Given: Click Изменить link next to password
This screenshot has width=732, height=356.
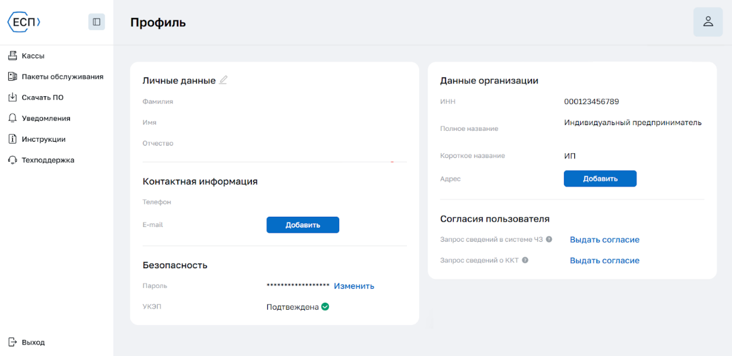Looking at the screenshot, I should (354, 286).
